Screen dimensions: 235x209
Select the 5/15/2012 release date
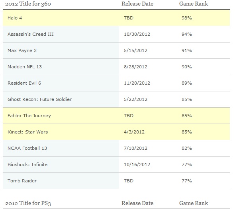(135, 50)
